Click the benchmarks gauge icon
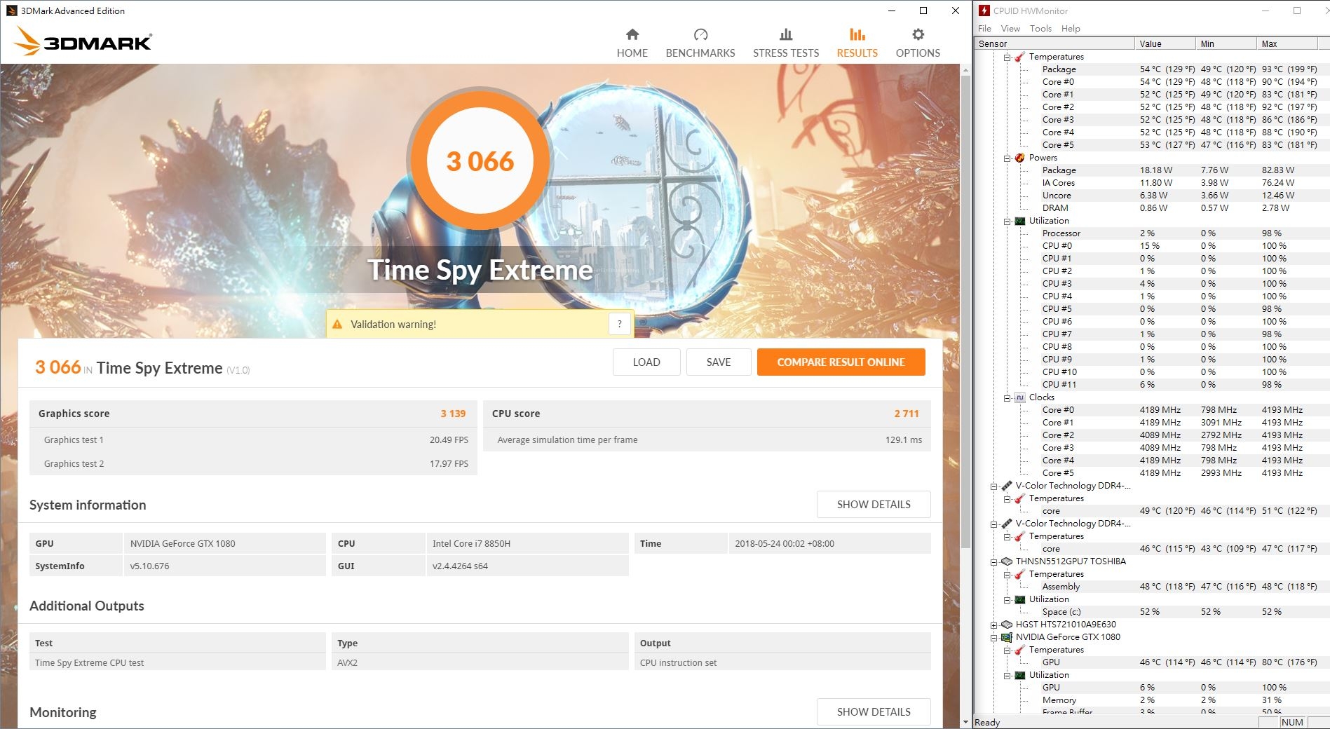 (x=700, y=34)
